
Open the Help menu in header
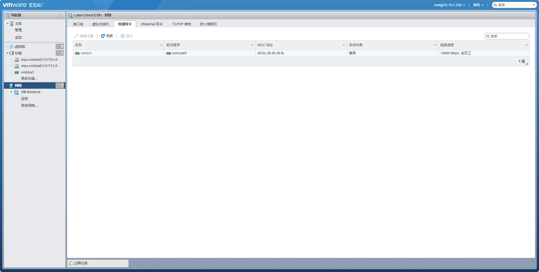point(478,5)
